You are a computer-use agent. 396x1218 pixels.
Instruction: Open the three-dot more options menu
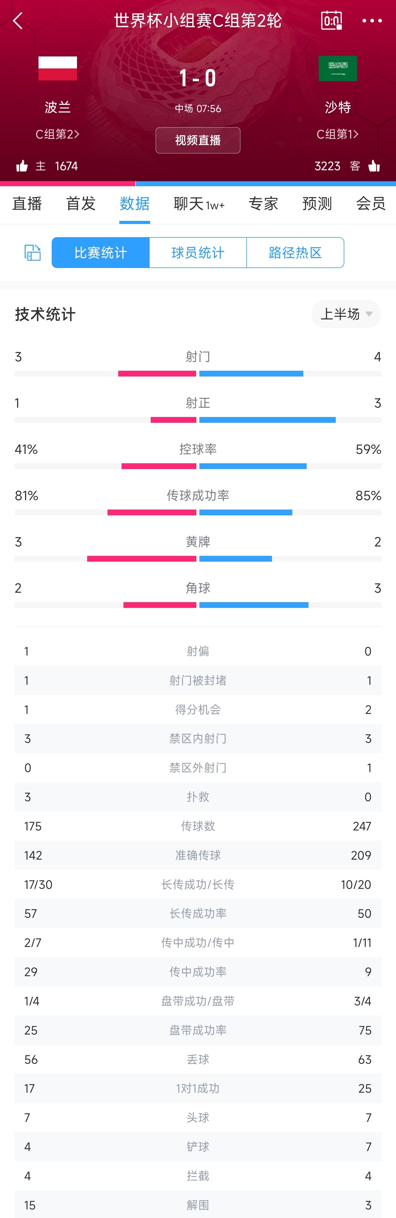pos(372,21)
